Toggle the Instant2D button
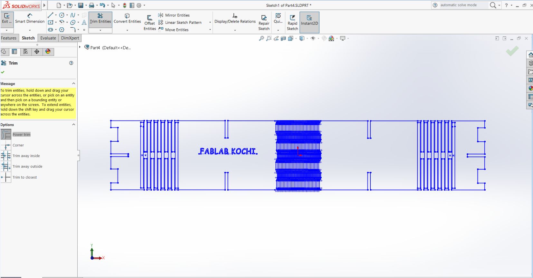The height and width of the screenshot is (278, 533). [x=309, y=22]
